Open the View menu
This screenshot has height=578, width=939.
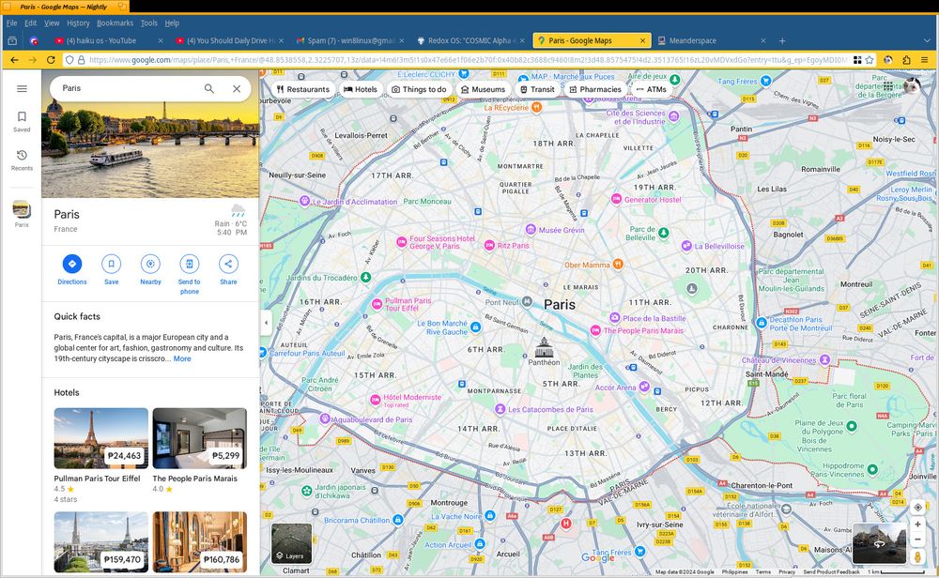pyautogui.click(x=52, y=23)
